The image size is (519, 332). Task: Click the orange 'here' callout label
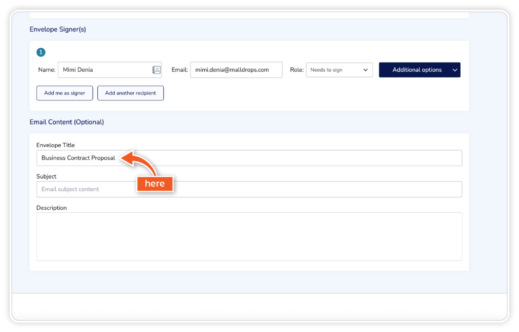click(155, 184)
